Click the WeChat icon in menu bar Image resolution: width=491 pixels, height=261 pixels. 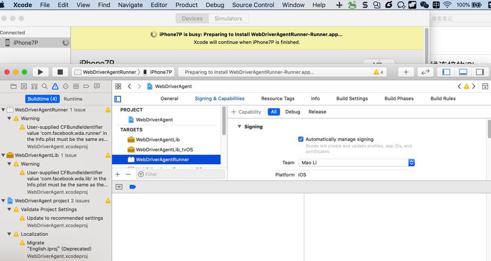coord(424,5)
